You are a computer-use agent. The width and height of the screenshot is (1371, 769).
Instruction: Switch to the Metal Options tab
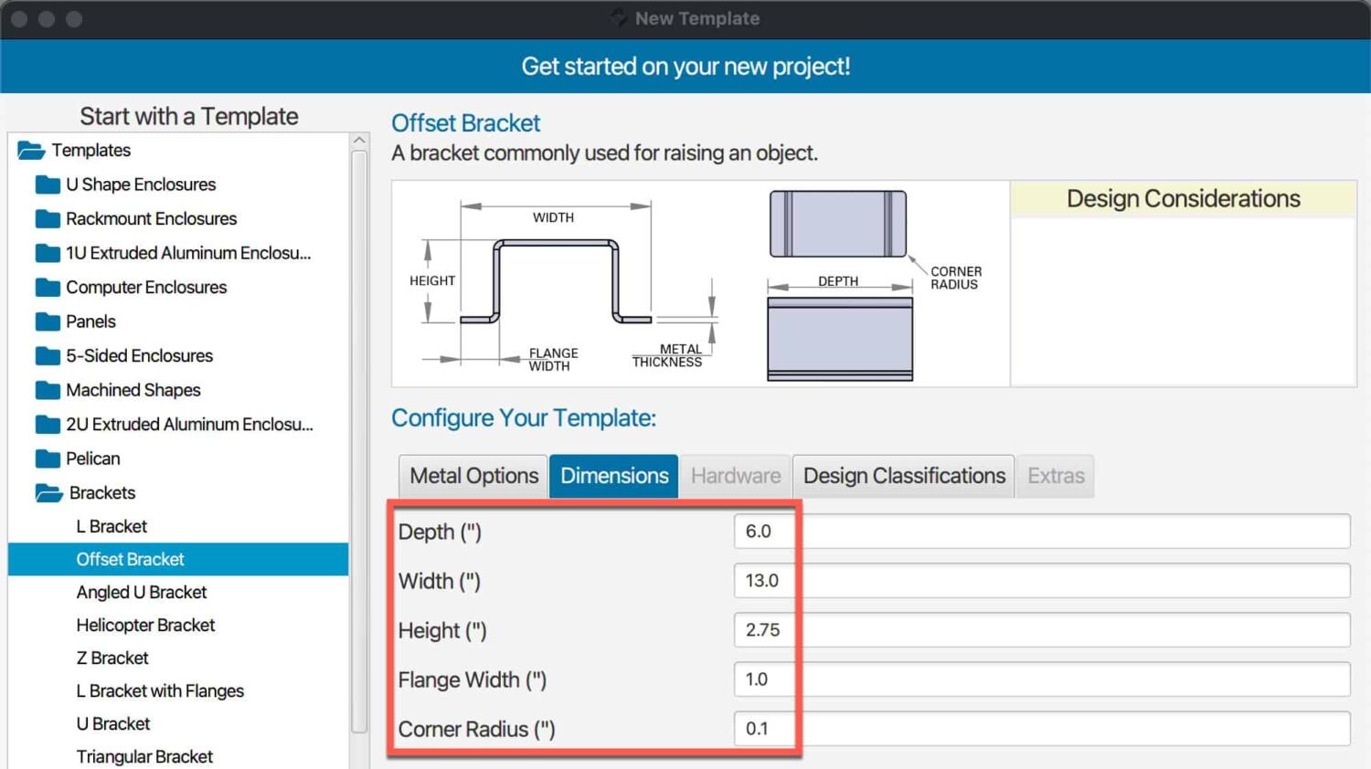[x=473, y=476]
